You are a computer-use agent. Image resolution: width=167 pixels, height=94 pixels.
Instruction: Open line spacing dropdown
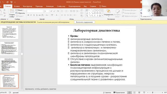(x=77, y=11)
